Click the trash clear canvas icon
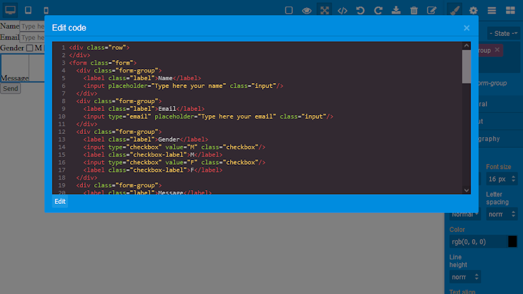 point(413,10)
